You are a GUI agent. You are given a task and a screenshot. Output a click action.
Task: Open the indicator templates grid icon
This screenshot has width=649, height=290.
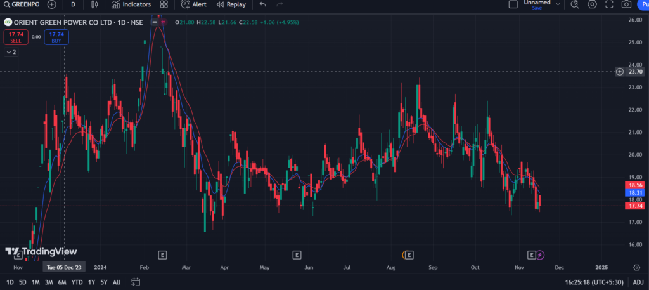click(x=164, y=4)
